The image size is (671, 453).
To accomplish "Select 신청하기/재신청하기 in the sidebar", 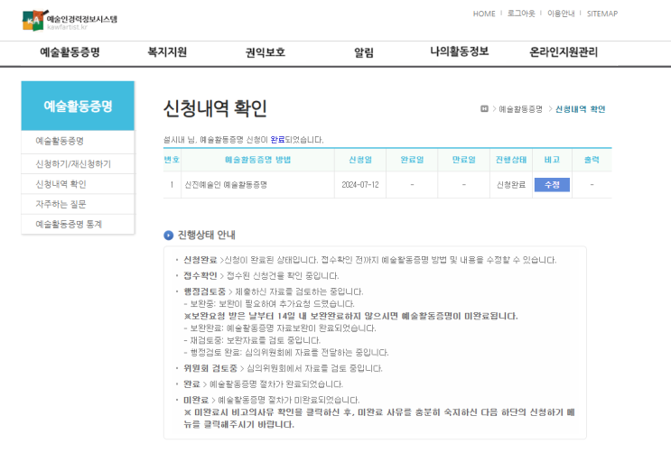I will tap(78, 164).
